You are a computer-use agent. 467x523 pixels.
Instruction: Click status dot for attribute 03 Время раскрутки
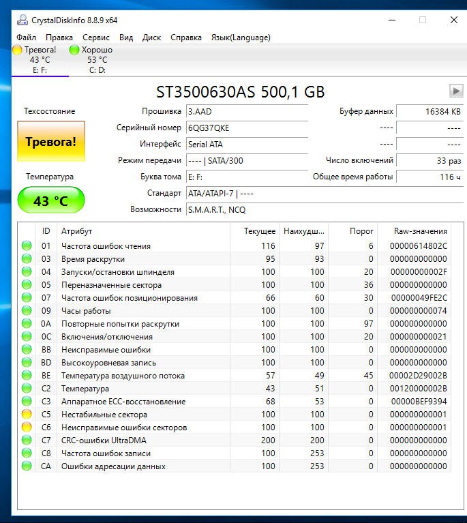click(27, 259)
